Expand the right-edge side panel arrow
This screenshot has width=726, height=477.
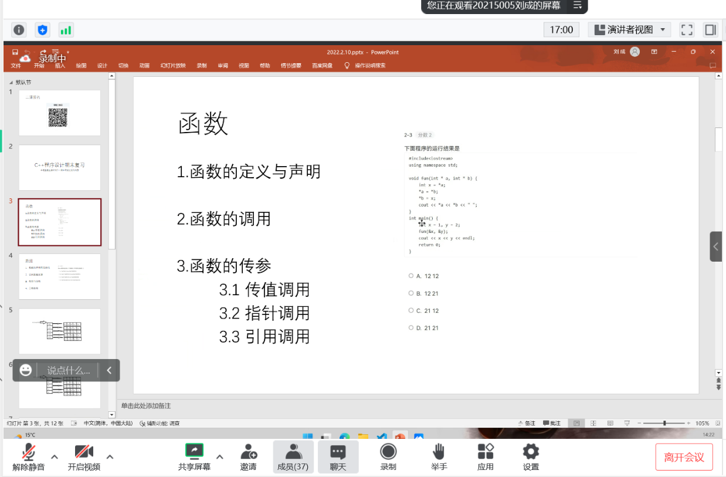coord(715,246)
